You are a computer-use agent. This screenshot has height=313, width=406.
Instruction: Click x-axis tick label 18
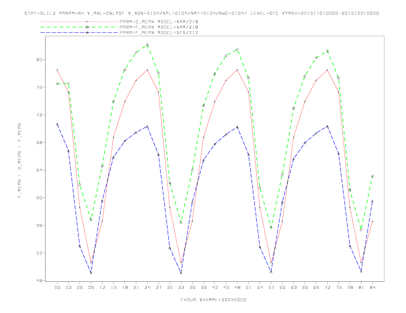pyautogui.click(x=125, y=287)
